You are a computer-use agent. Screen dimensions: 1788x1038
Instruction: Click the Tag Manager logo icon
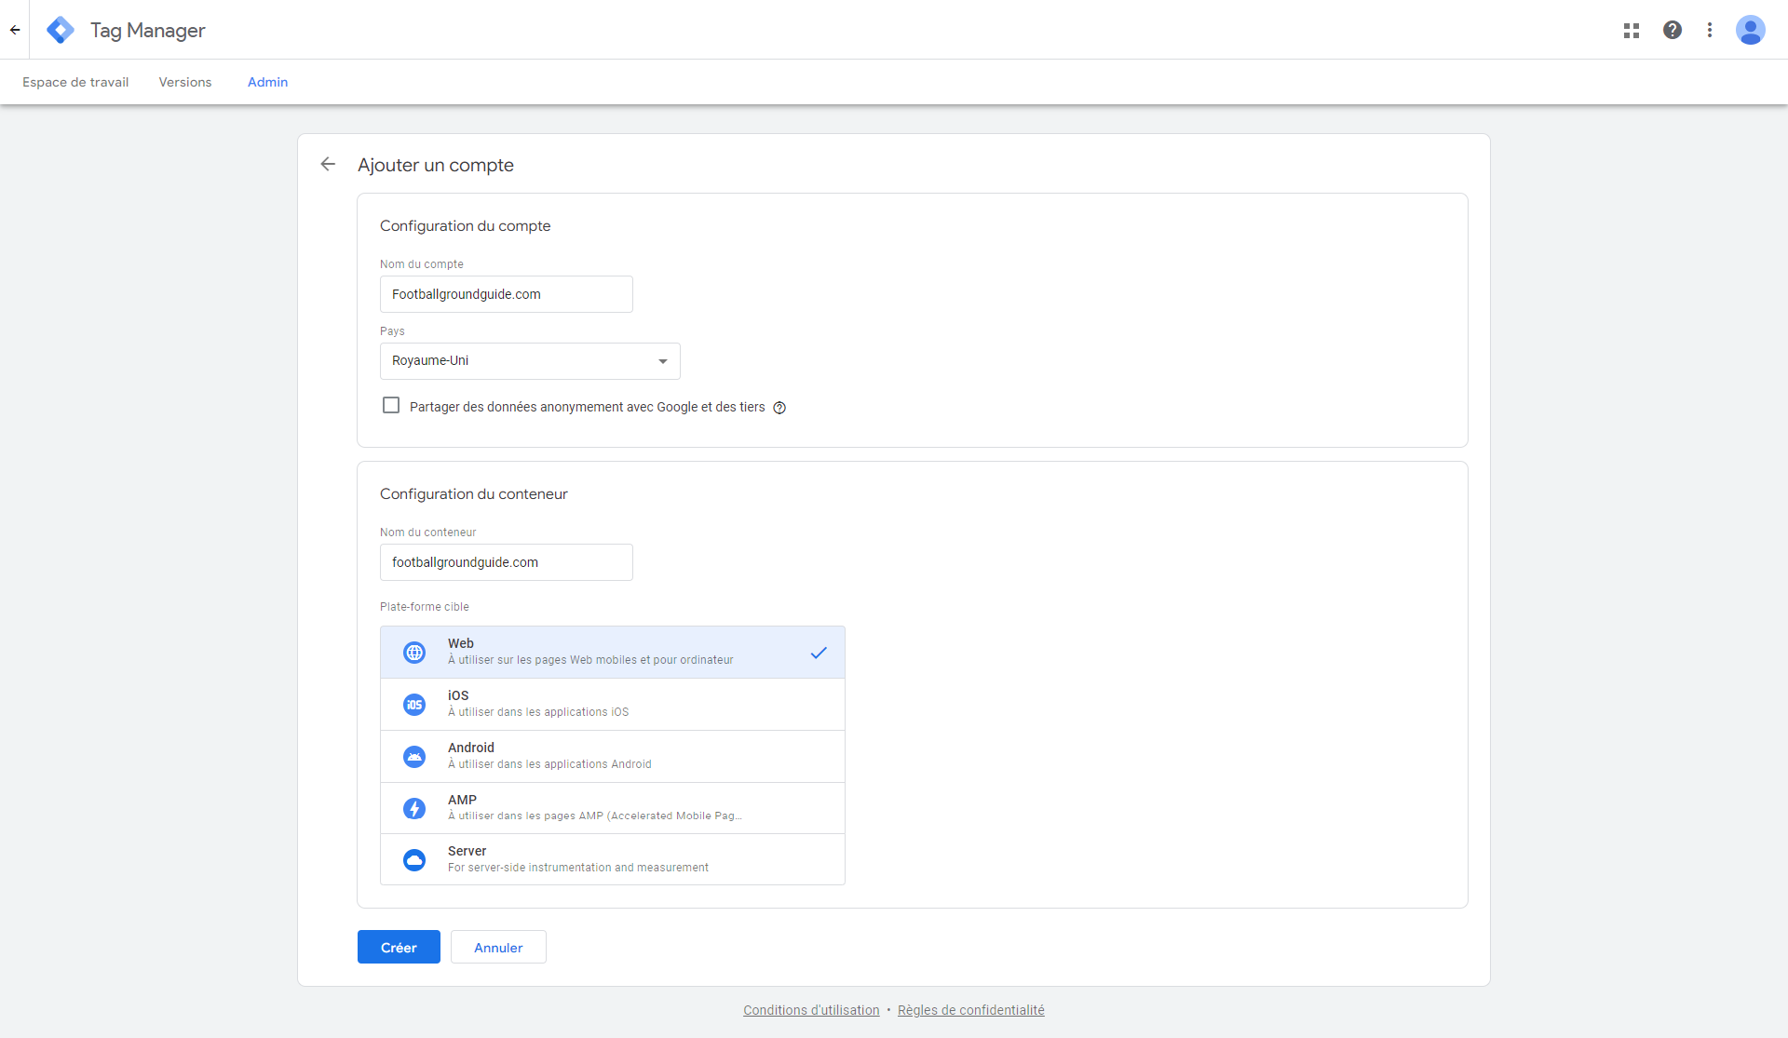(x=61, y=30)
